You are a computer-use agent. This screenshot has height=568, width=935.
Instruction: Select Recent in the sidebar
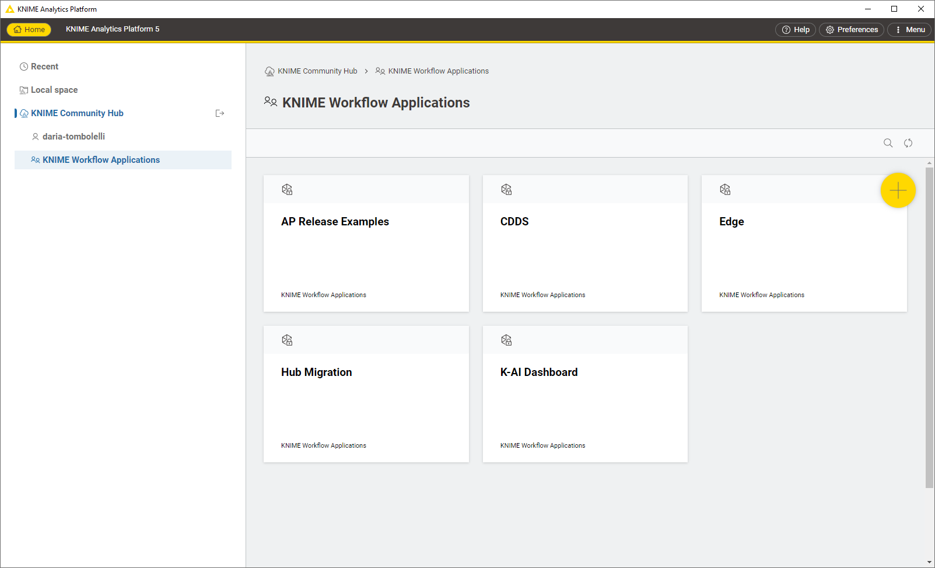[44, 67]
